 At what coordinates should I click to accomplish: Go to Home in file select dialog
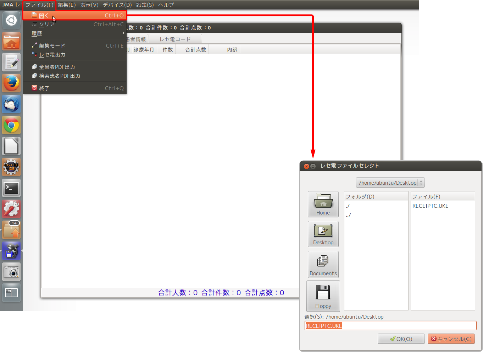point(323,204)
